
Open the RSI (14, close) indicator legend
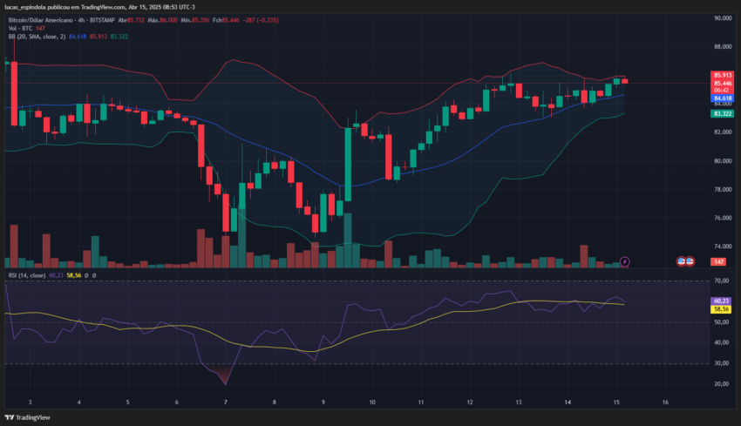click(27, 275)
